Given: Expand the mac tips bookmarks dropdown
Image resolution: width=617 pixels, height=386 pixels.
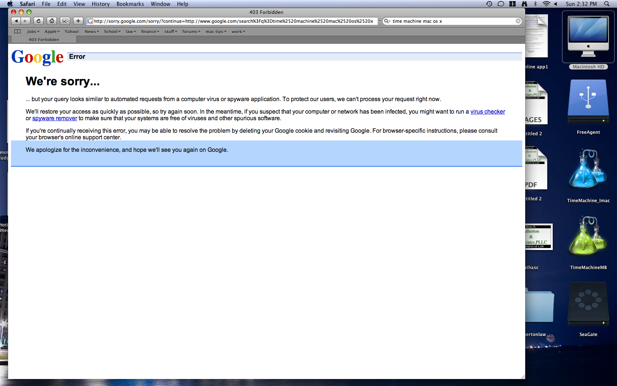Looking at the screenshot, I should click(216, 32).
